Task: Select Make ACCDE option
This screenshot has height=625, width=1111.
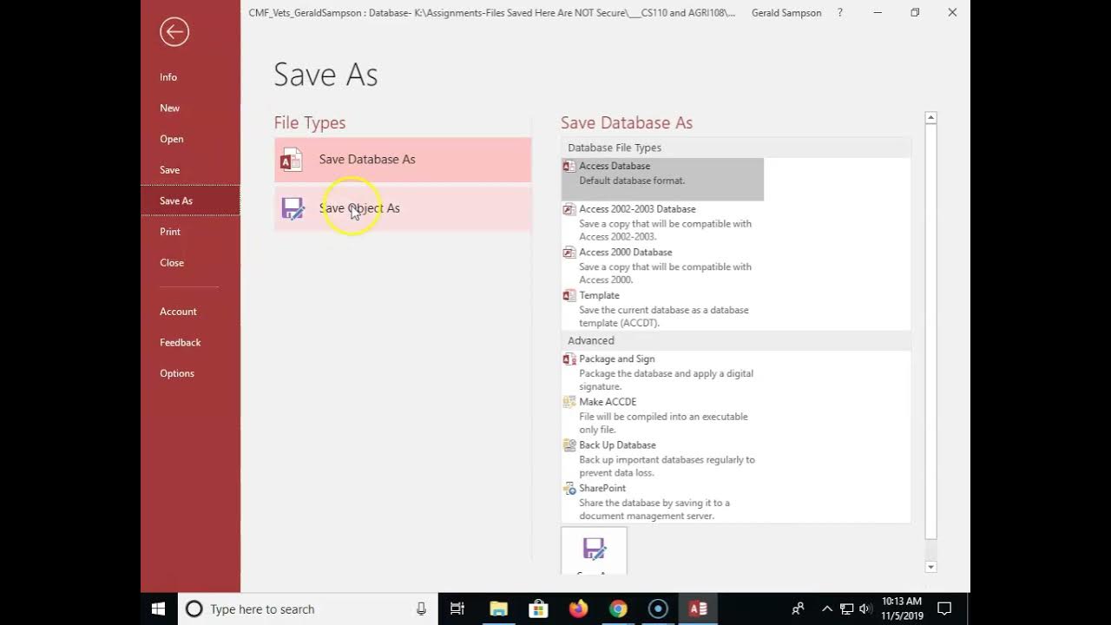Action: click(662, 416)
